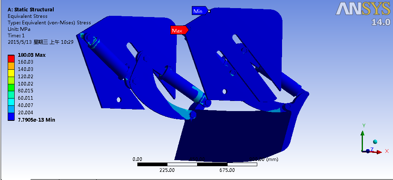The width and height of the screenshot is (393, 180).
Task: Click the 100.02 legend value
Action: click(26, 84)
